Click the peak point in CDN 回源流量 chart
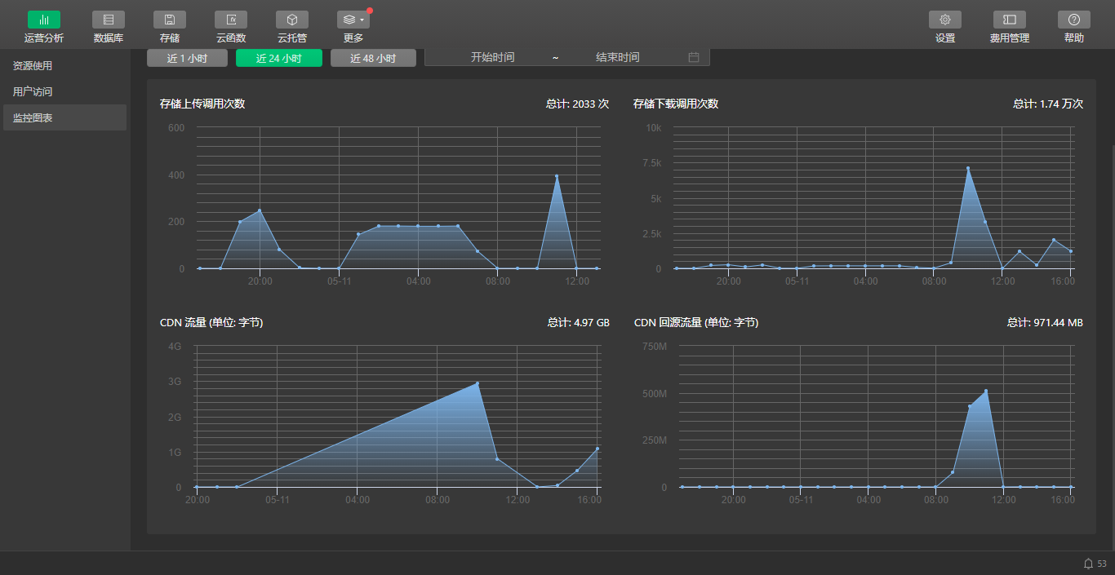Viewport: 1115px width, 575px height. click(x=986, y=391)
